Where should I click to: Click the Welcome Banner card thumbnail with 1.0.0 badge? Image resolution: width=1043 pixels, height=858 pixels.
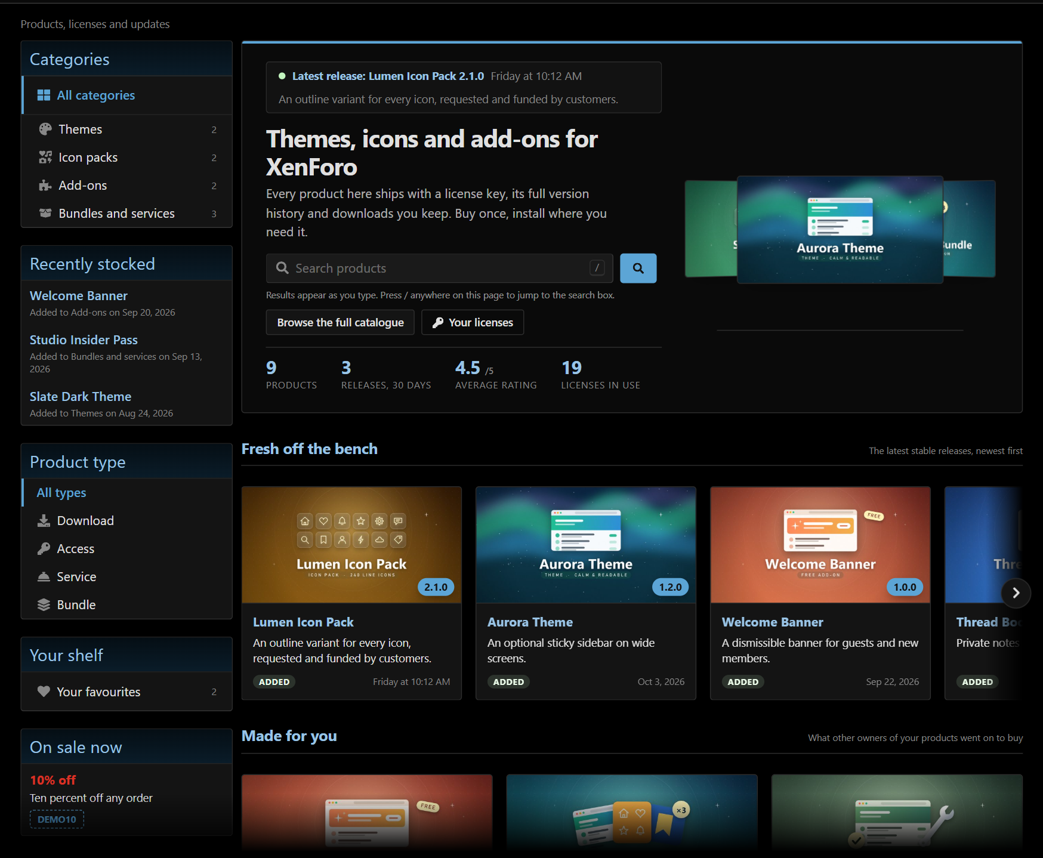[x=820, y=545]
